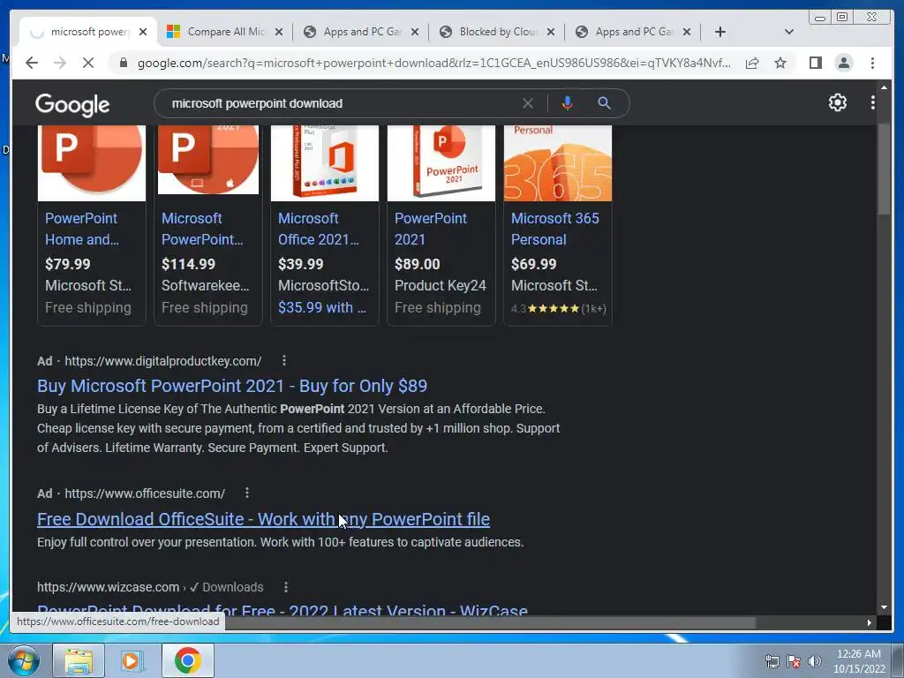The width and height of the screenshot is (904, 678).
Task: View site information via the padlock icon
Action: (124, 63)
